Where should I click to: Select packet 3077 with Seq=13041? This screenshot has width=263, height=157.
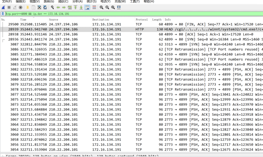click(x=132, y=94)
